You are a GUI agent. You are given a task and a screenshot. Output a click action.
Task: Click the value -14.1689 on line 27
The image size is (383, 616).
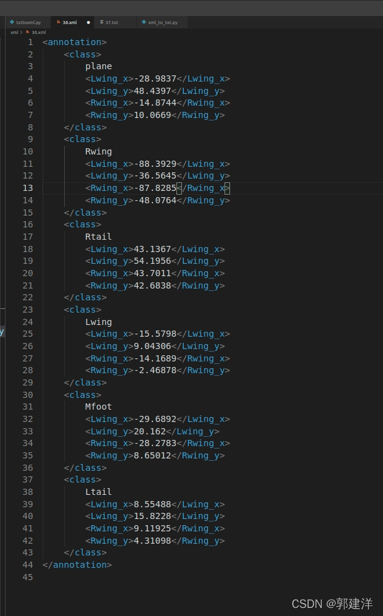pyautogui.click(x=155, y=358)
